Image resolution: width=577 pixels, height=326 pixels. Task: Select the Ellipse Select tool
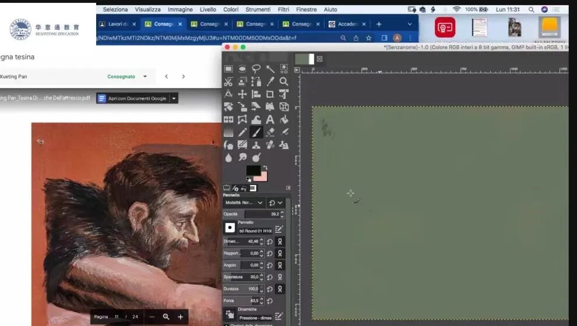pyautogui.click(x=242, y=69)
